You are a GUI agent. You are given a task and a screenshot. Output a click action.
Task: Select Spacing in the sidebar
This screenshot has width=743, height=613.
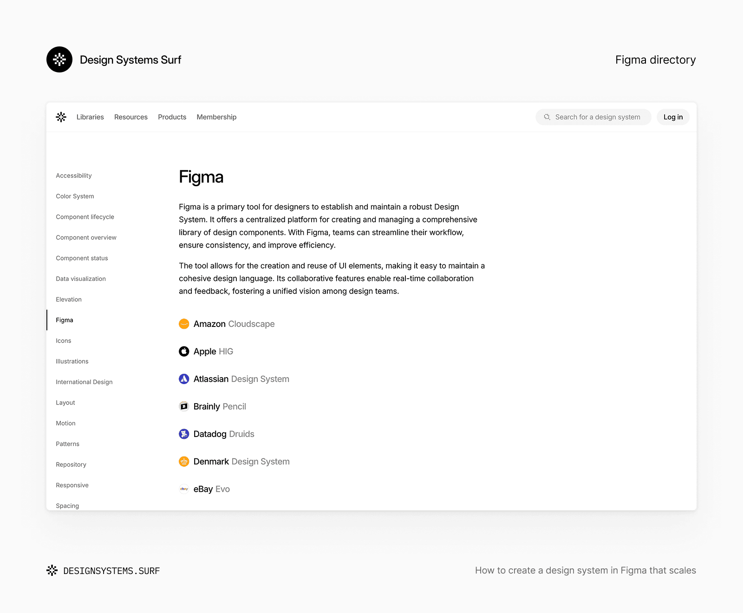pos(67,506)
